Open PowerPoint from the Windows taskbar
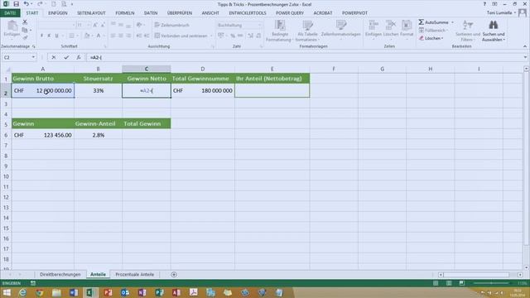The height and width of the screenshot is (298, 530). pos(108,292)
